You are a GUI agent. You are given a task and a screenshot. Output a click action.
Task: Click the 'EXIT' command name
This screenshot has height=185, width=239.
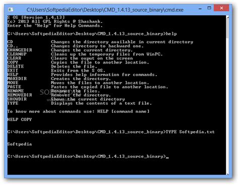(x=13, y=71)
